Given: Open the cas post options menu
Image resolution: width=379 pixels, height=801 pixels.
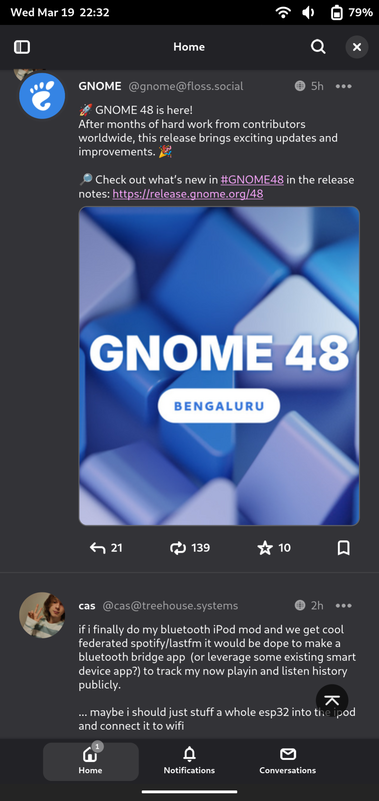Looking at the screenshot, I should (x=344, y=605).
